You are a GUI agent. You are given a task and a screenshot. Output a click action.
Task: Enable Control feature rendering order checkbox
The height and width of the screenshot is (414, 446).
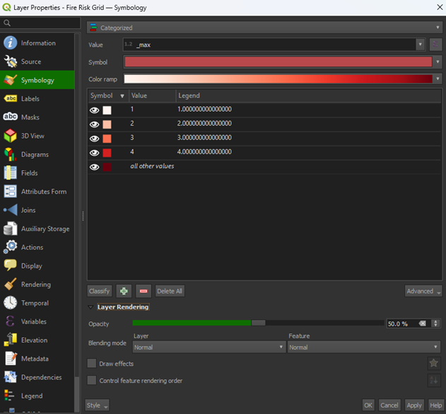pos(92,380)
